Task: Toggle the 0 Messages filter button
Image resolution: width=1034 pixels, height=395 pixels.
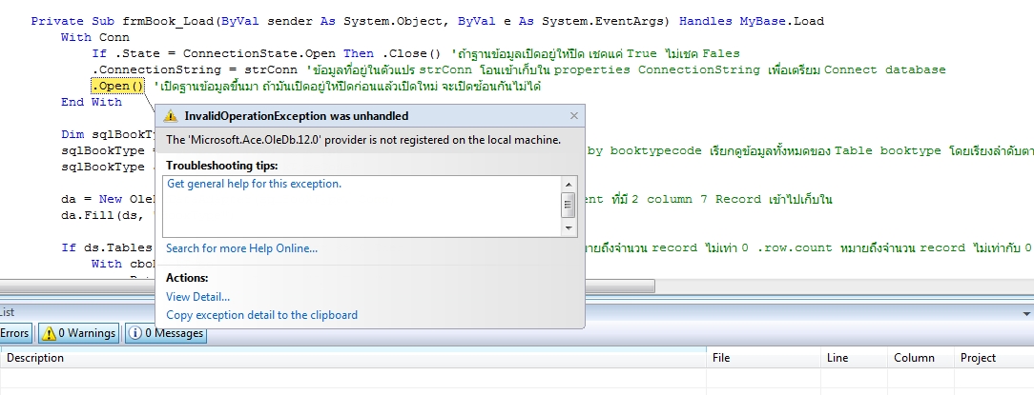Action: coord(166,333)
